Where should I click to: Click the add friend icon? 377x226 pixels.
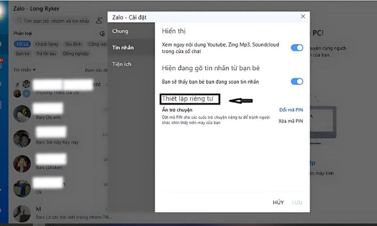pyautogui.click(x=99, y=21)
